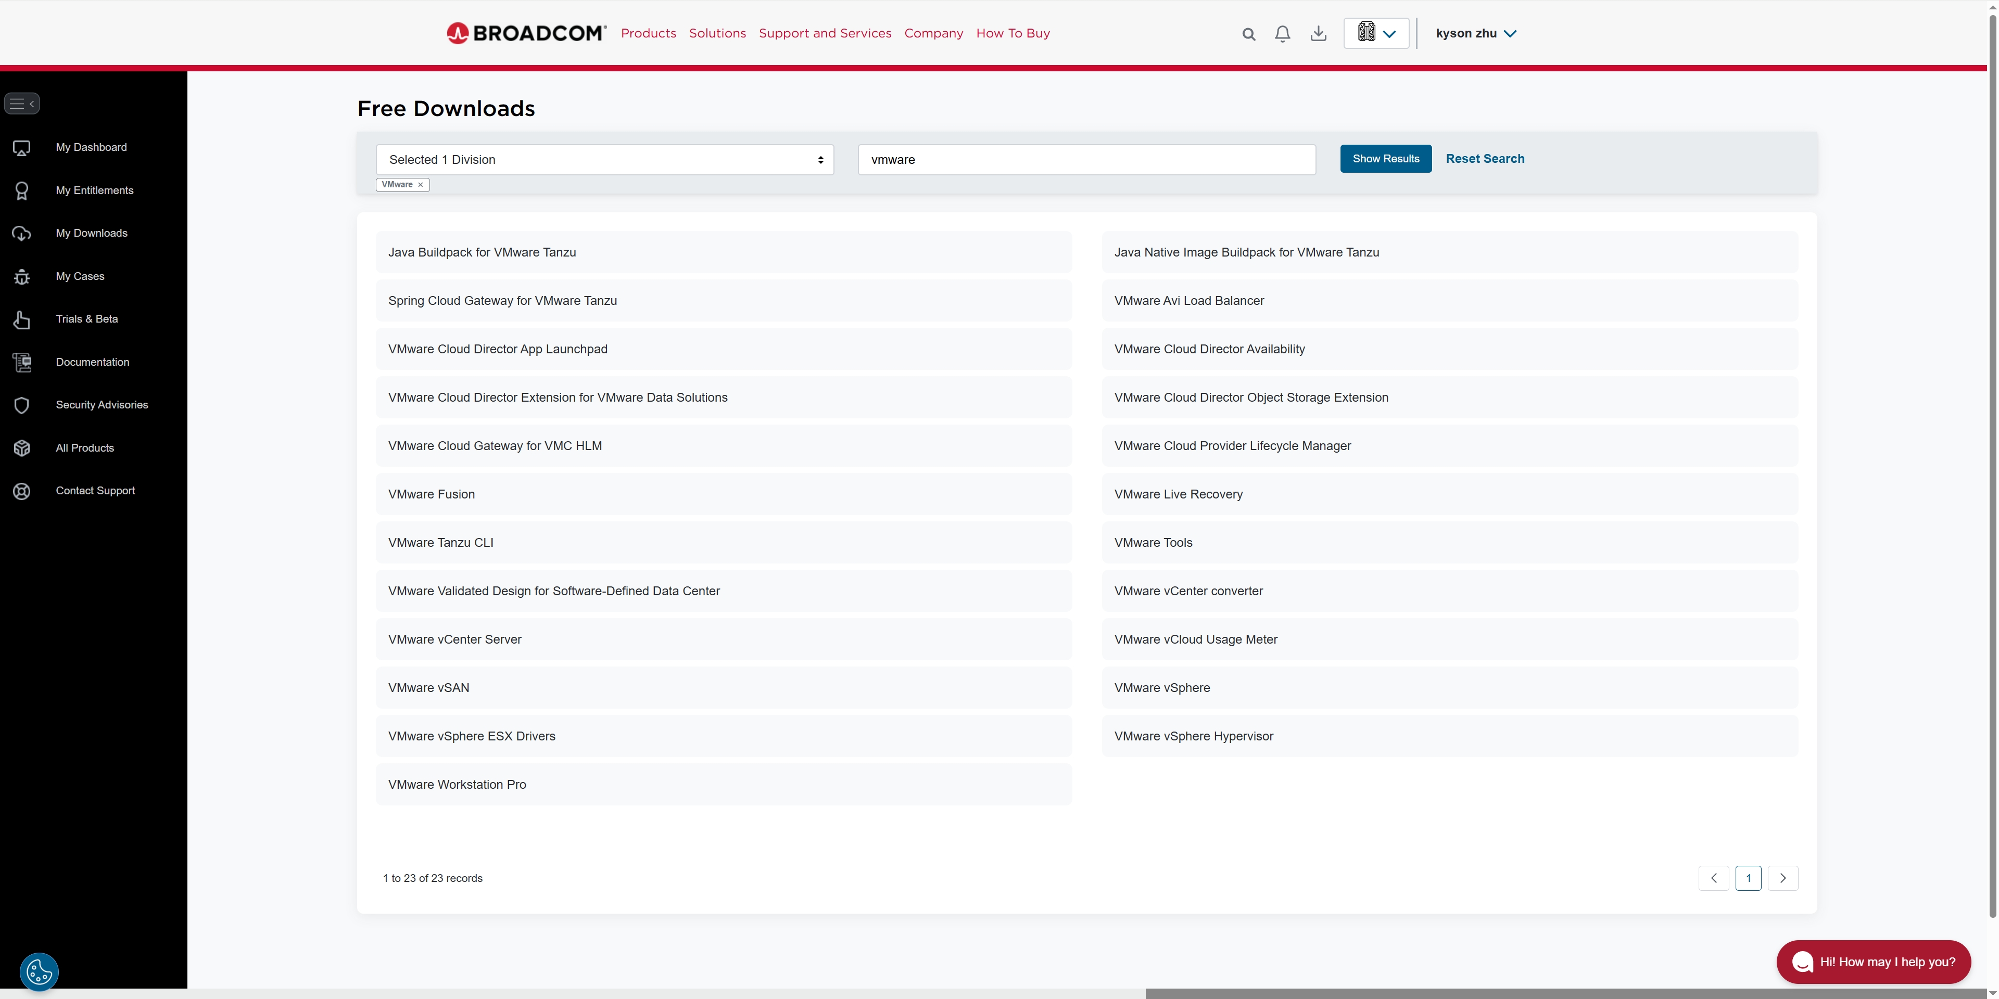Remove the VMware division tag
This screenshot has width=1999, height=999.
[x=421, y=185]
